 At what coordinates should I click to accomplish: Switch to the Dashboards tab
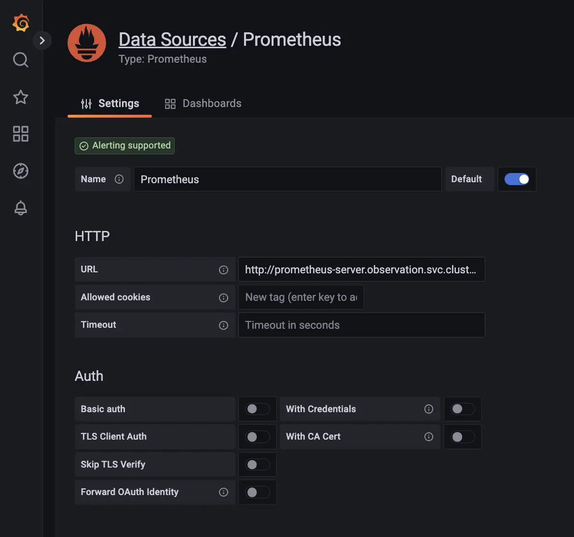tap(203, 104)
